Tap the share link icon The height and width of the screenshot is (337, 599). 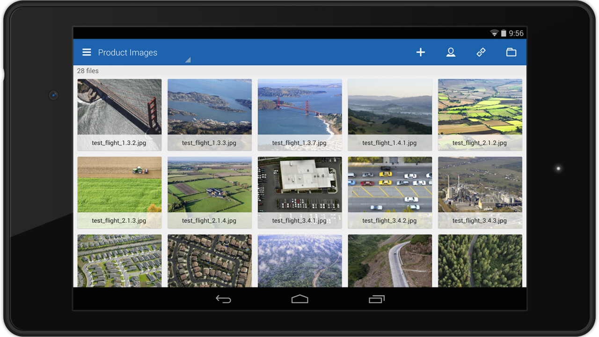pos(481,52)
